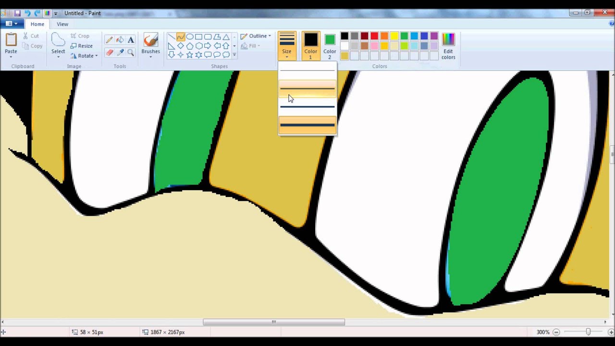Pick the custom gold swatch in bottom row
Screen dimensions: 615x346
pyautogui.click(x=344, y=56)
